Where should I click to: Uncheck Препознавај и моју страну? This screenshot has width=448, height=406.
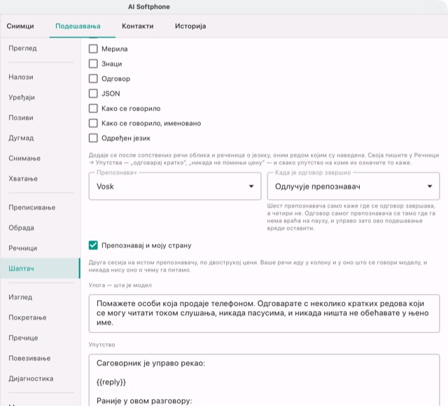pos(93,245)
